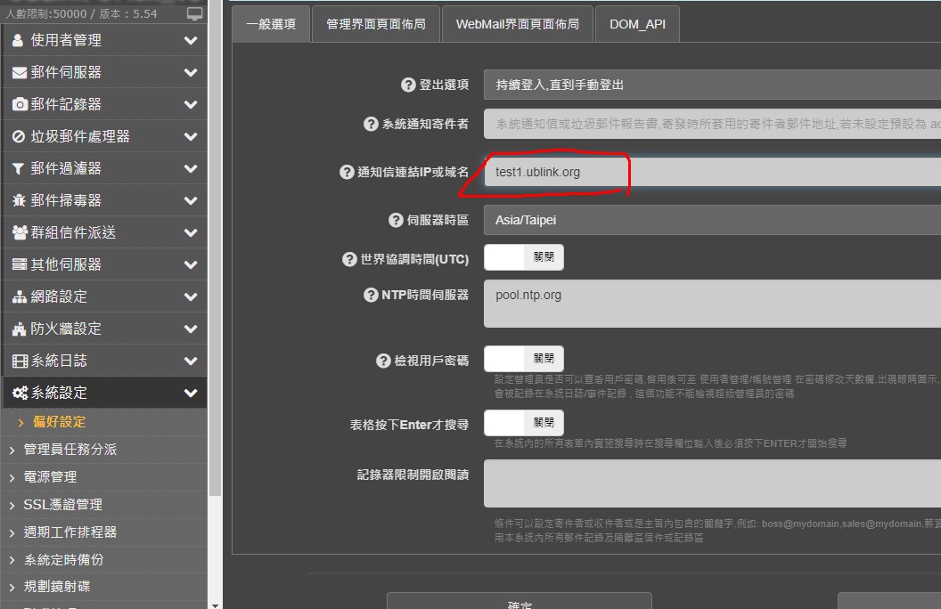Image resolution: width=941 pixels, height=609 pixels.
Task: Open the 登出選項 dropdown
Action: coord(711,85)
